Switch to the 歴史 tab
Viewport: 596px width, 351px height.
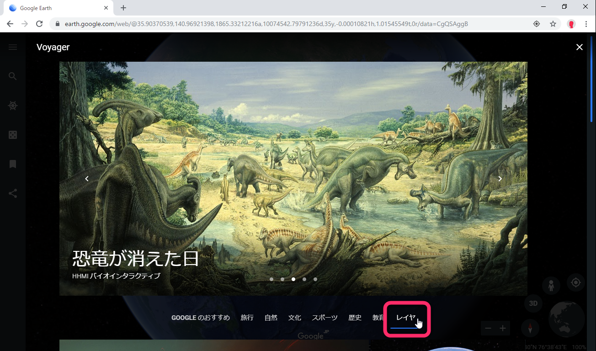[x=355, y=318]
